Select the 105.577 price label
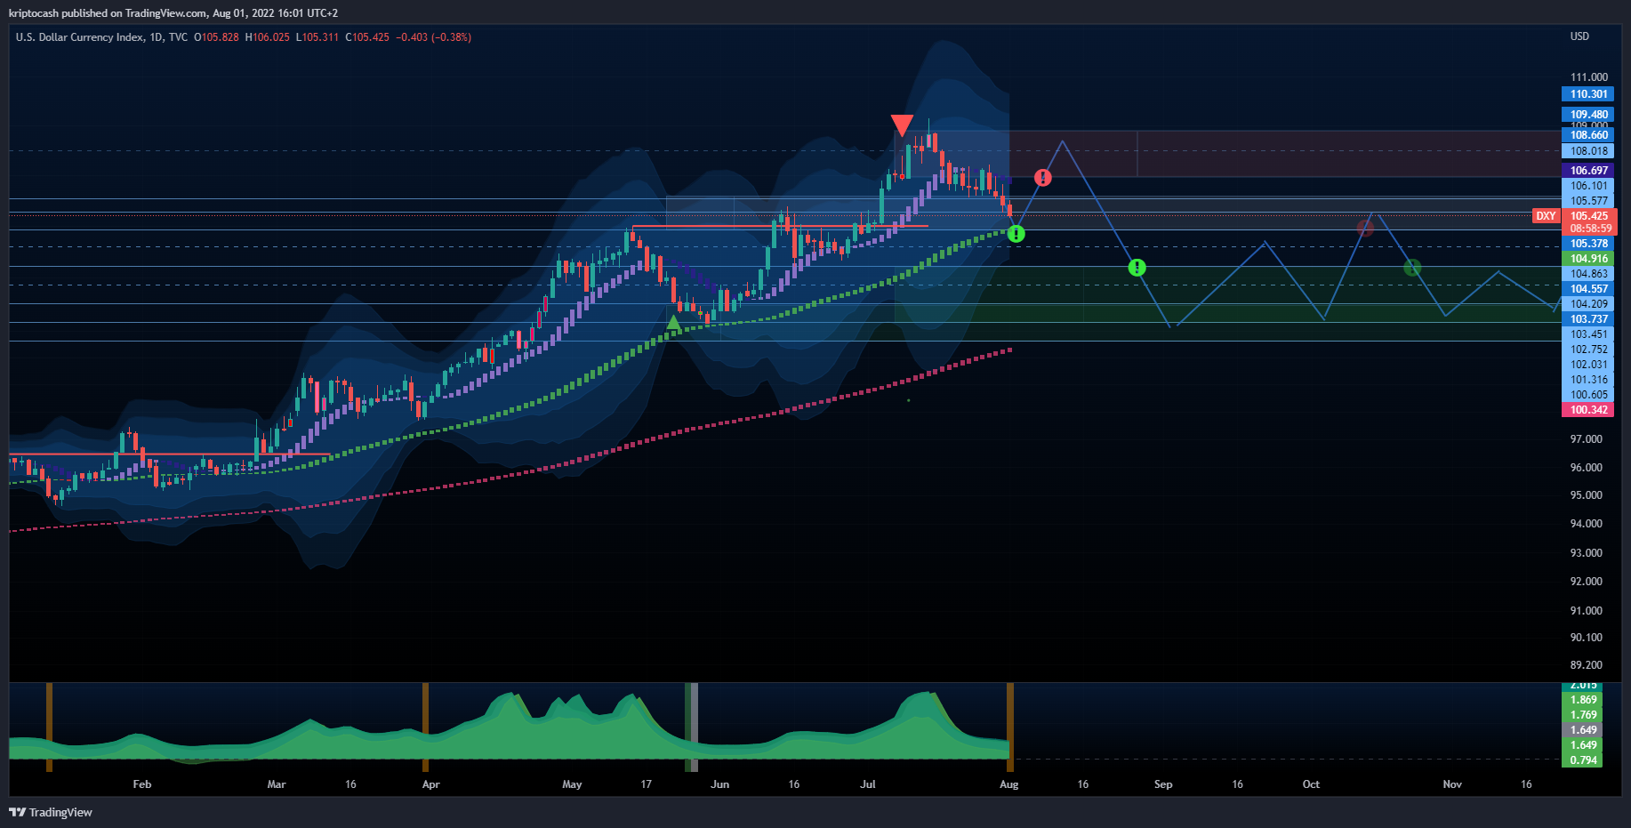The image size is (1631, 828). [x=1588, y=201]
